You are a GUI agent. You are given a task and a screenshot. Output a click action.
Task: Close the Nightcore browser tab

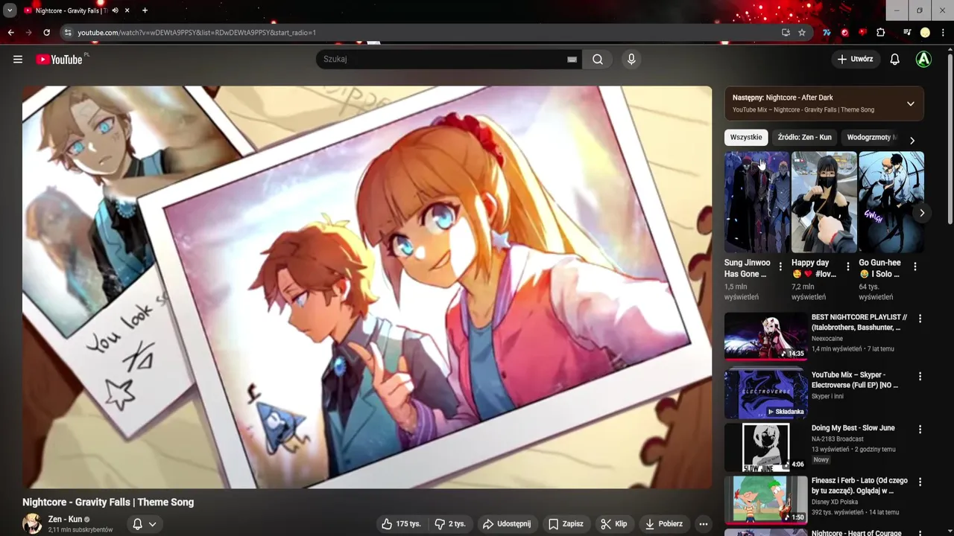pyautogui.click(x=127, y=10)
